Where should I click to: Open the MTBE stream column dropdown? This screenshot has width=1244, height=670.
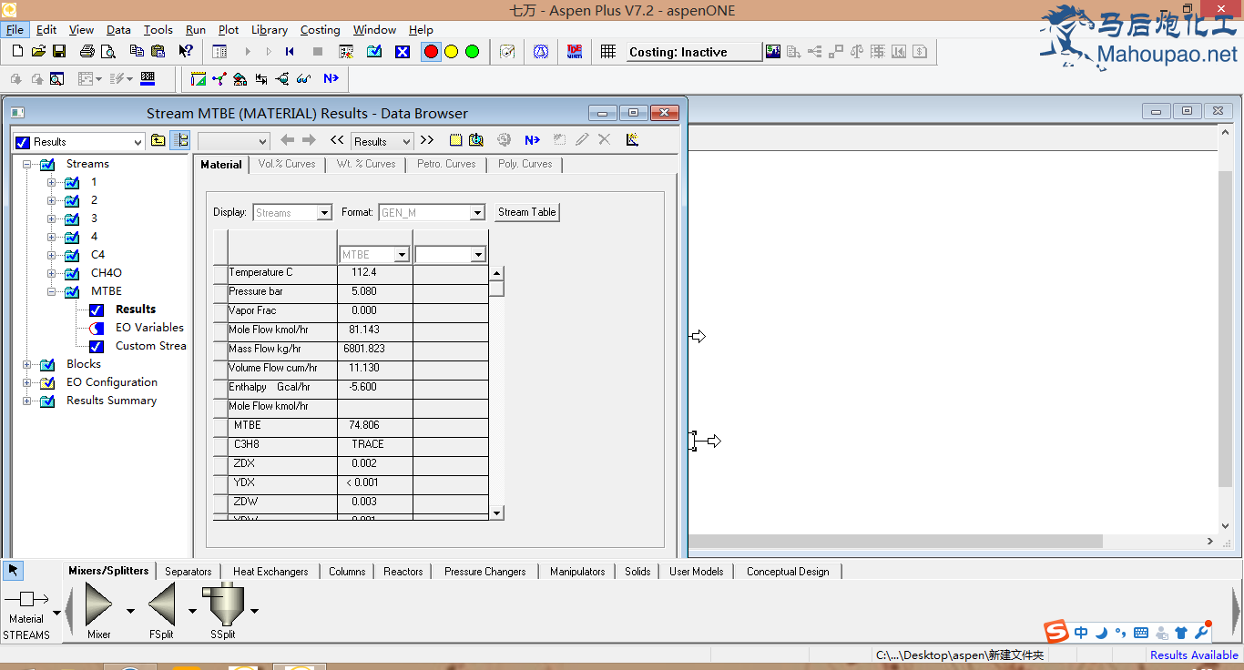402,255
